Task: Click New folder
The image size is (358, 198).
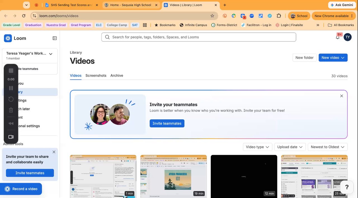Action: tap(304, 58)
